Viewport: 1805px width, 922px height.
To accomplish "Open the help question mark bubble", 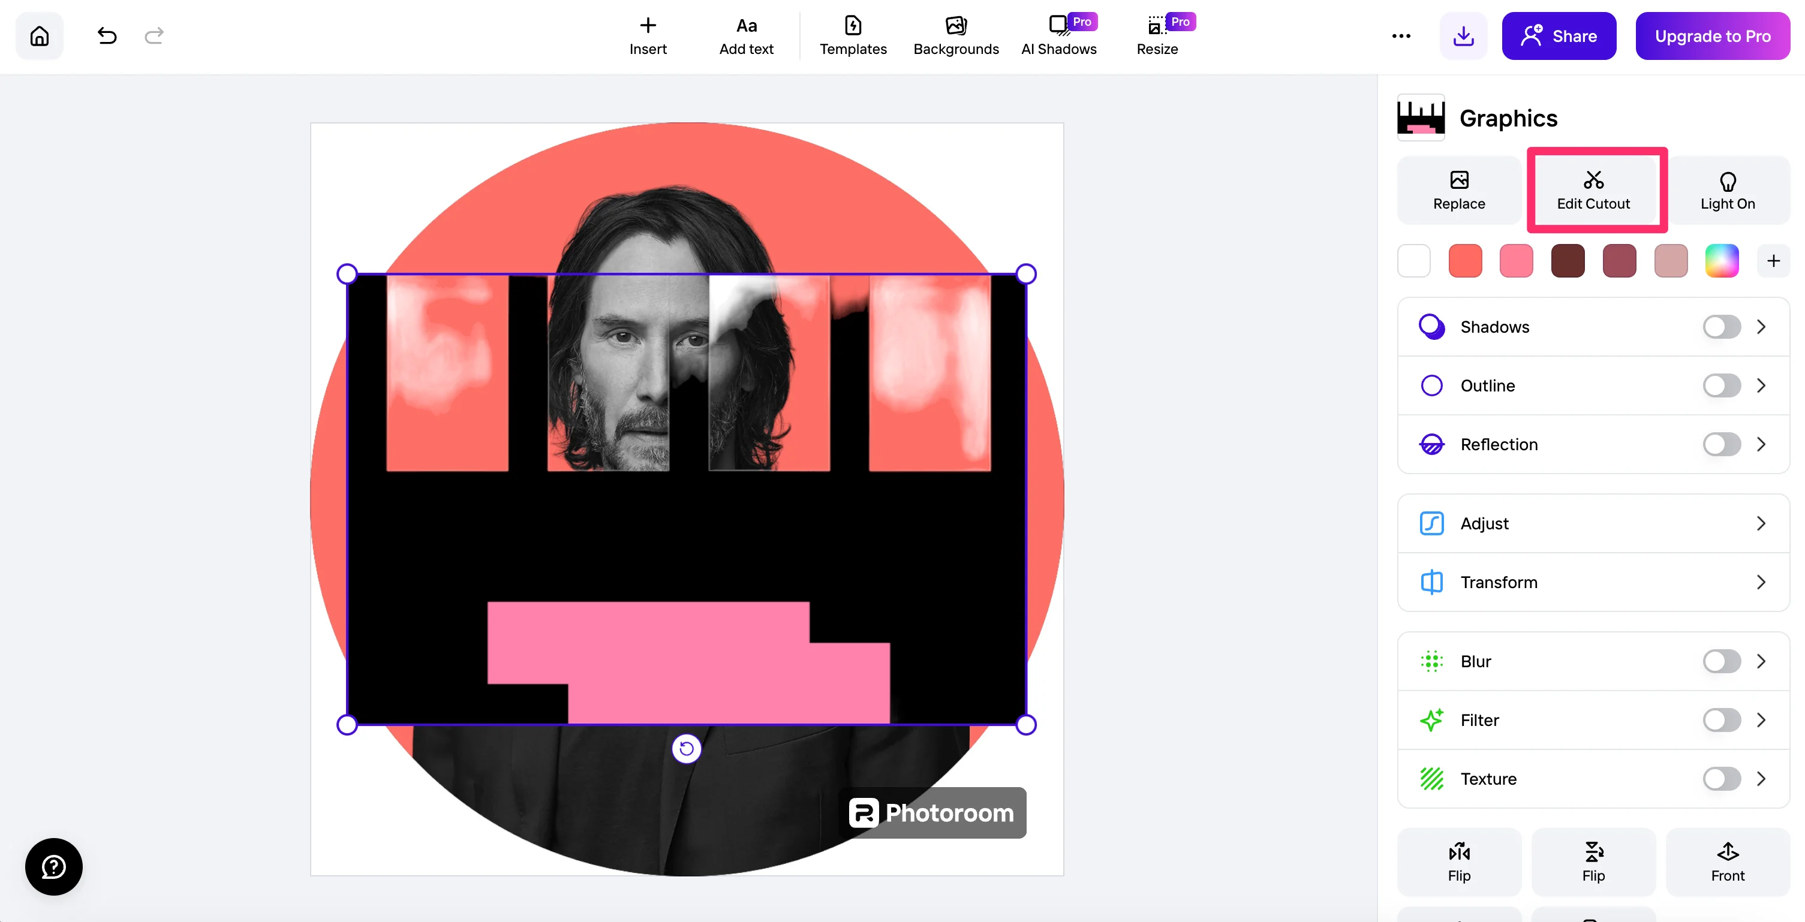I will tap(54, 867).
